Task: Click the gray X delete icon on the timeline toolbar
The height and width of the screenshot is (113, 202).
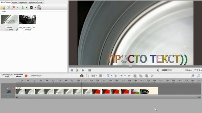Action: [152, 76]
